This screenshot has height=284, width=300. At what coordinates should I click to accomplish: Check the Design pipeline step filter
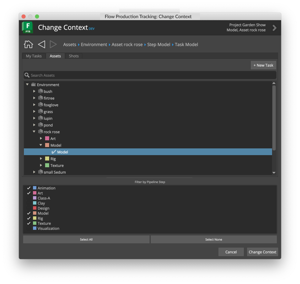click(x=29, y=208)
